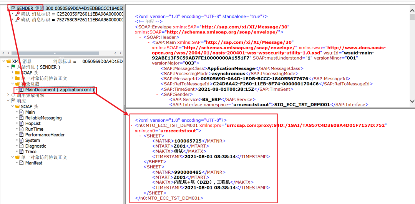Click the green flag icon of 入站消息 (SENDER)
Viewport: 415px width, 204px height.
coord(13,67)
